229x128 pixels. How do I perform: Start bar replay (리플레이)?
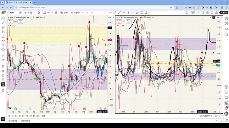[x=75, y=13]
